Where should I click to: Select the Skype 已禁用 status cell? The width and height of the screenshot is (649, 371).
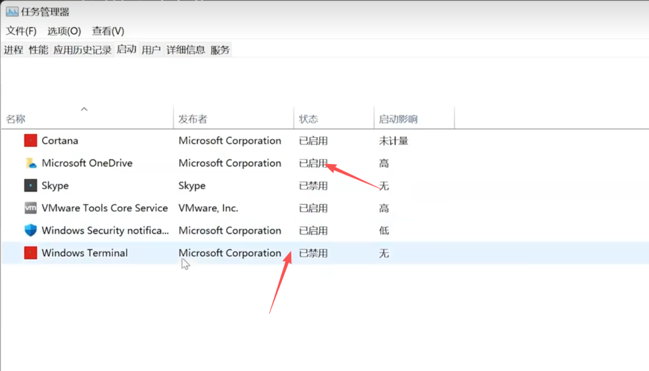314,186
